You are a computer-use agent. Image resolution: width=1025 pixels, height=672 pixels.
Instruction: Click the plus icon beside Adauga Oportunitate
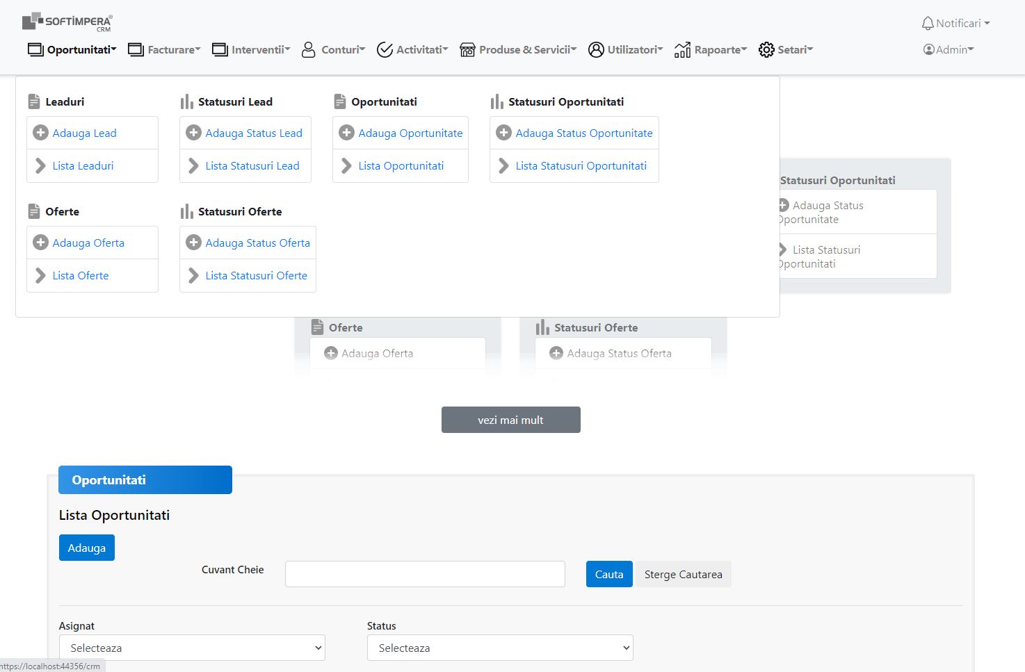click(x=347, y=133)
